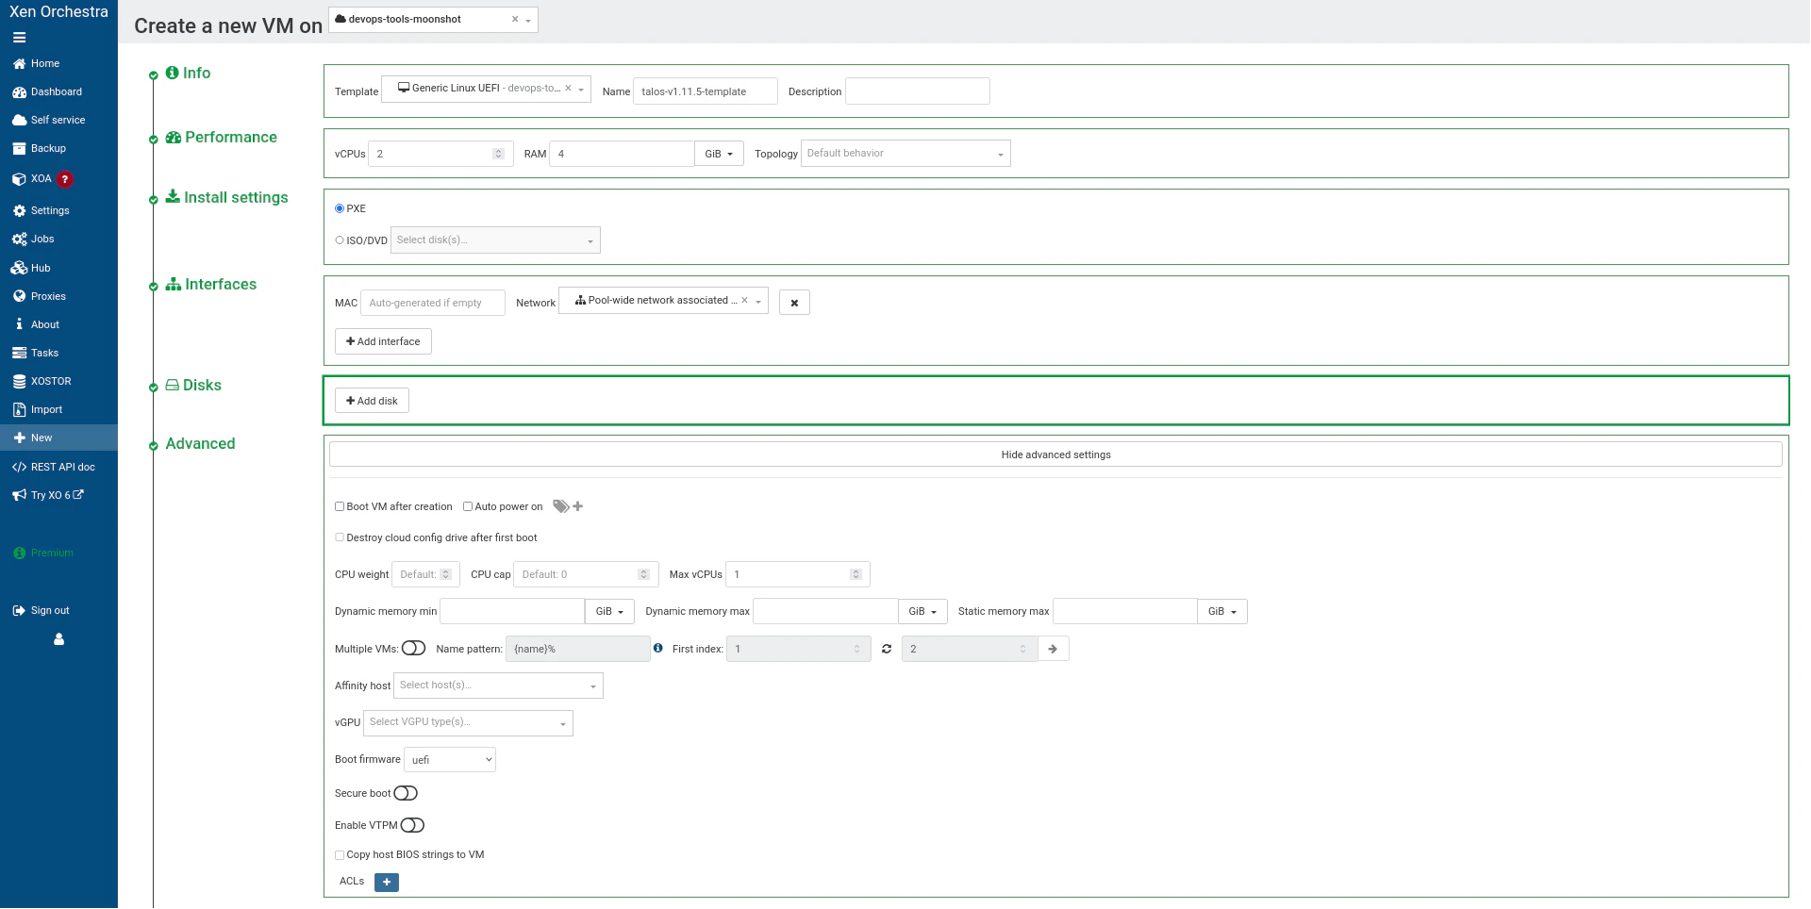Collapse settings with Hide advanced settings
The height and width of the screenshot is (909, 1811).
click(1055, 454)
